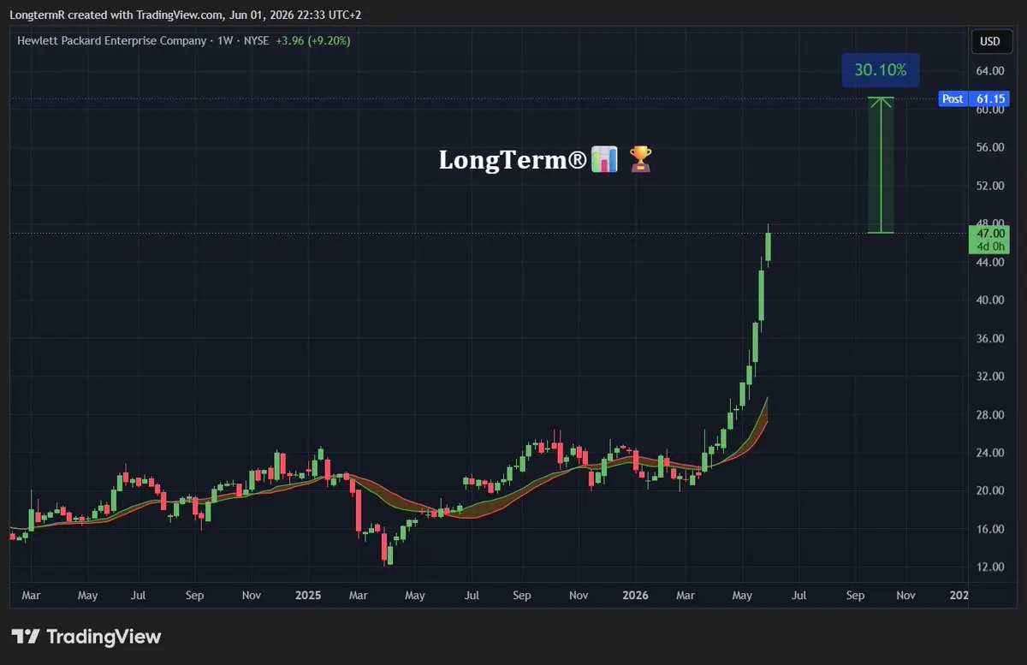Select the 47.00 current price label
Screen dimensions: 1027x665
pyautogui.click(x=988, y=233)
